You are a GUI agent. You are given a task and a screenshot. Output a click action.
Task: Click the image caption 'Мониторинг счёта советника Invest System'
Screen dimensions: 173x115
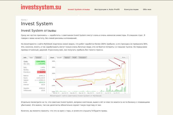[x=76, y=96]
